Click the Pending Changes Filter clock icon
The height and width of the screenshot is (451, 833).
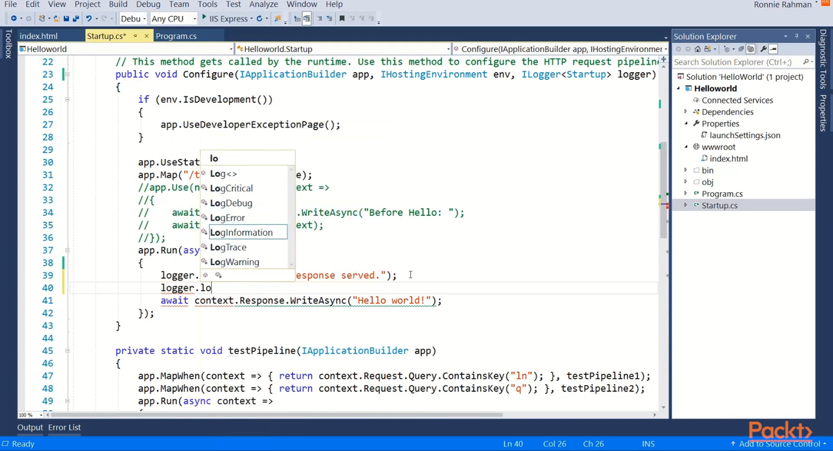(x=727, y=49)
